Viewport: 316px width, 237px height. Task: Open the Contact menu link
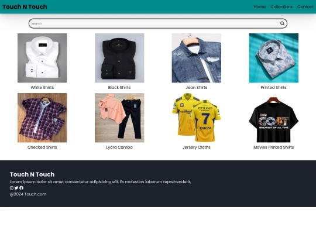(305, 7)
